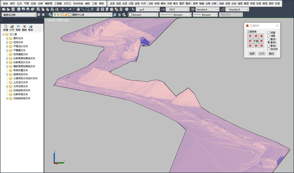Select the 着色1 radio button

coord(269,39)
